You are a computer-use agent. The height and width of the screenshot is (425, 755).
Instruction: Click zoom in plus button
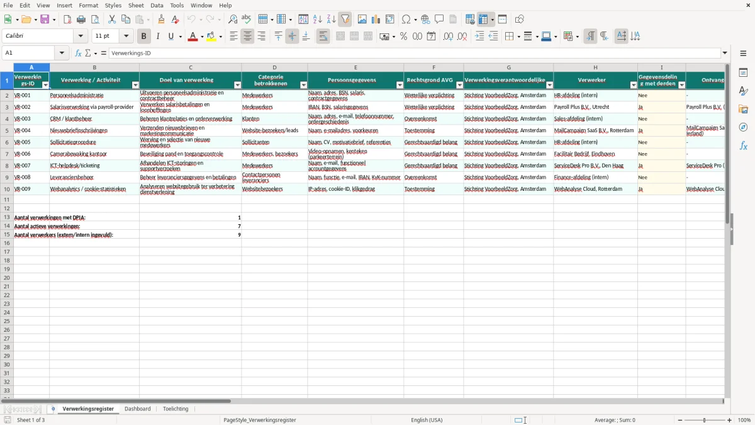pyautogui.click(x=730, y=420)
